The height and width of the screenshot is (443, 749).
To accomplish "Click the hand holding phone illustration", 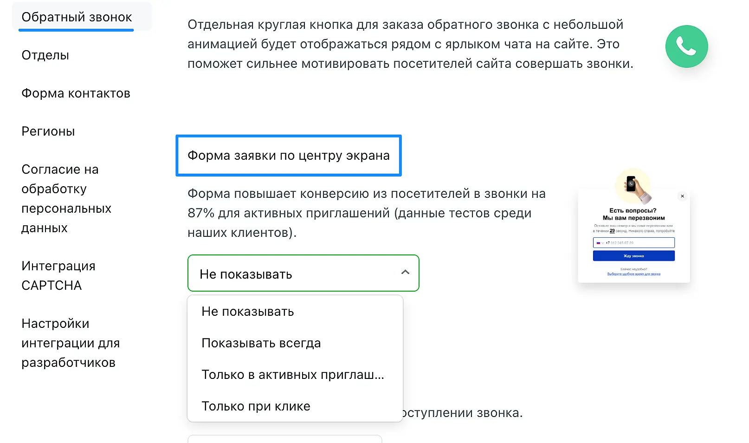I will coord(634,186).
